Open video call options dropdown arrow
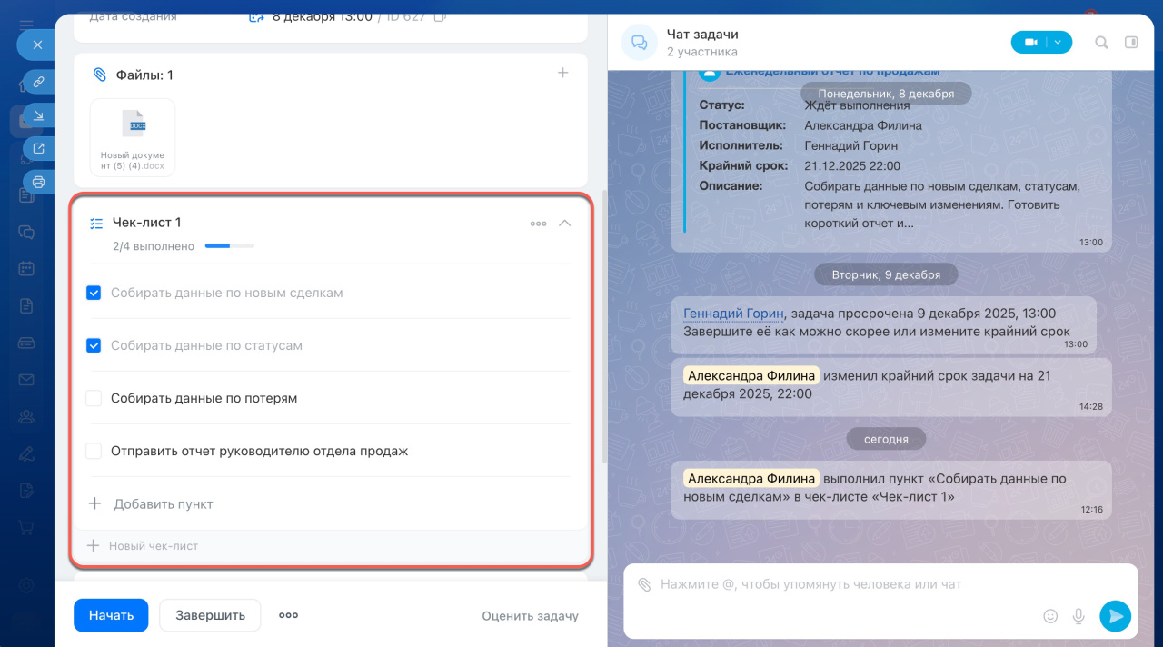 click(1058, 43)
